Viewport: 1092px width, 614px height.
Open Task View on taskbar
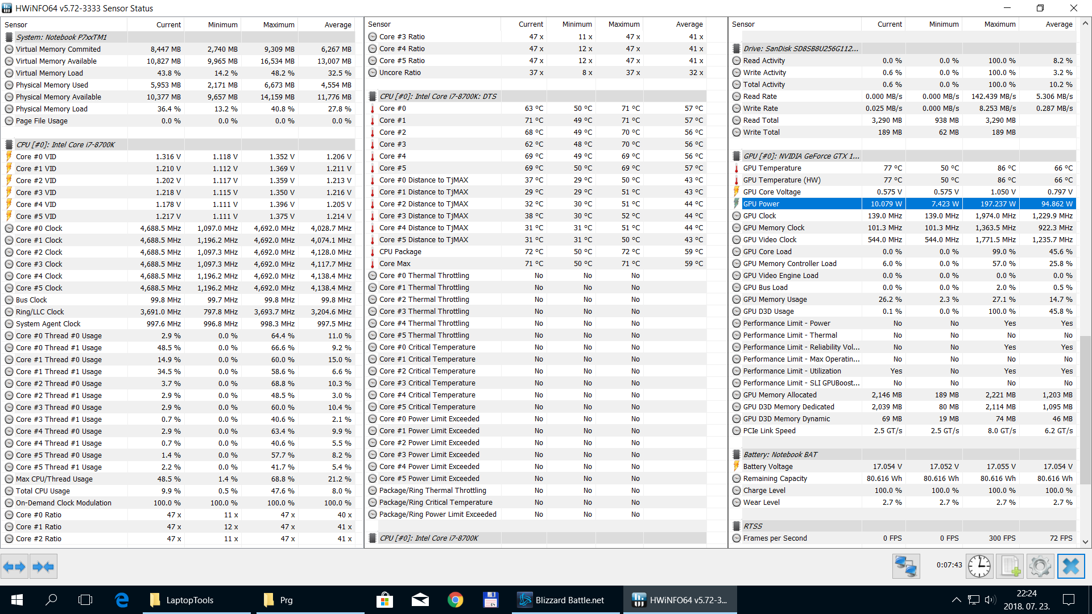pyautogui.click(x=85, y=600)
